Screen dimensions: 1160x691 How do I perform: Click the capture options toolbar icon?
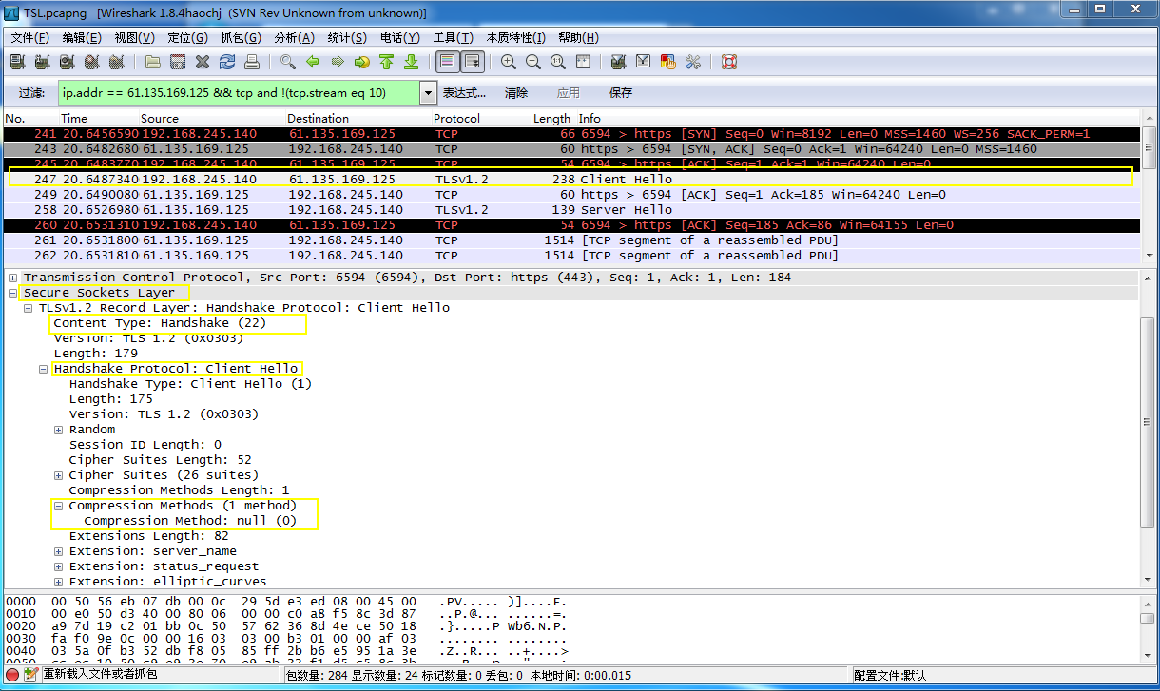[42, 62]
